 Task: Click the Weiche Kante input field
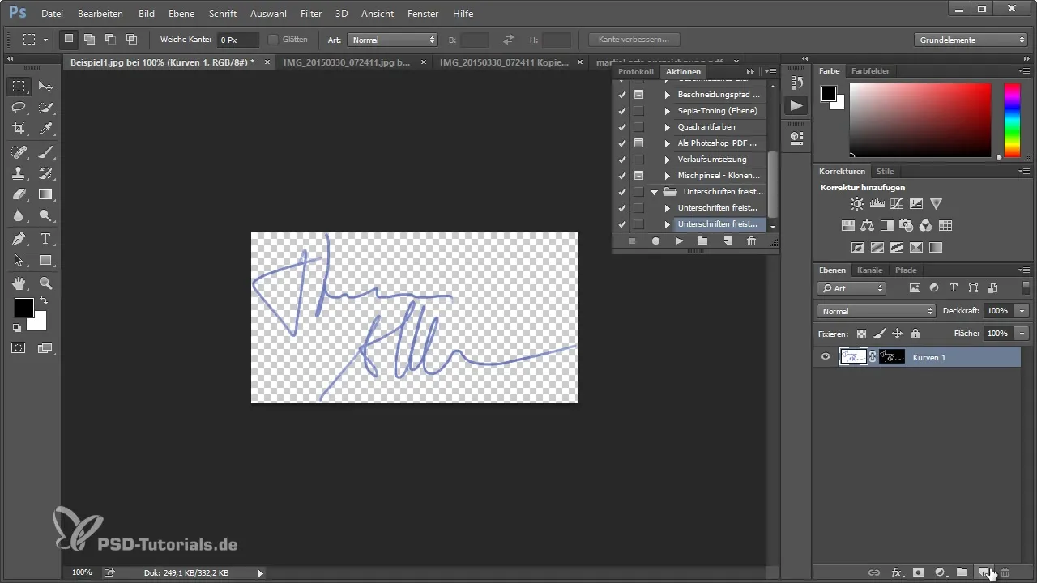[x=237, y=40]
